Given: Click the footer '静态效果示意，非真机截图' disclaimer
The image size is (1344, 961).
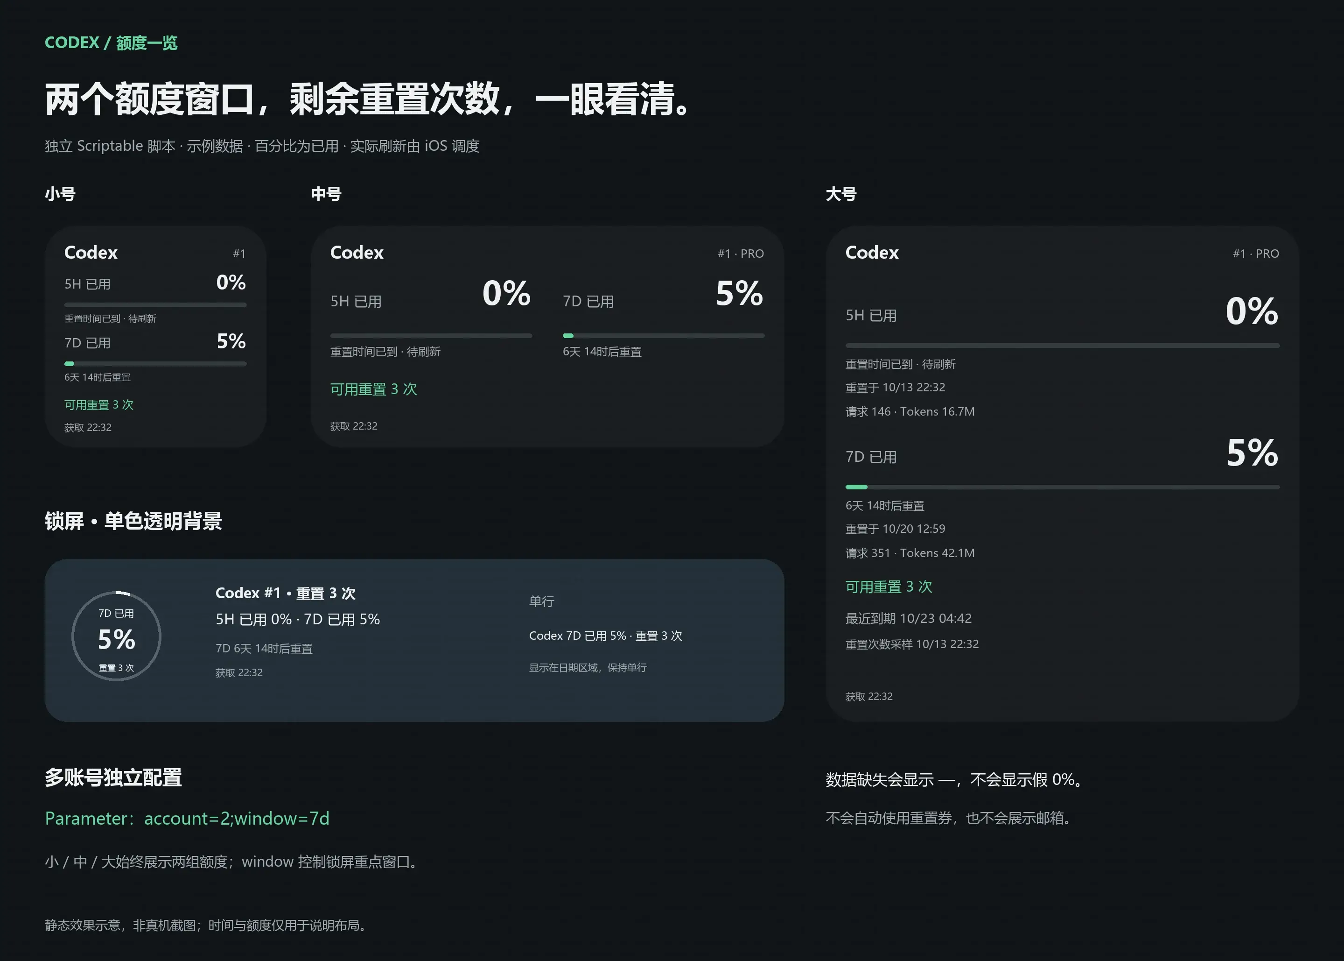Looking at the screenshot, I should [120, 925].
